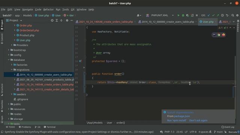
Task: Open file in Firefox browser icon
Action: (x=223, y=35)
